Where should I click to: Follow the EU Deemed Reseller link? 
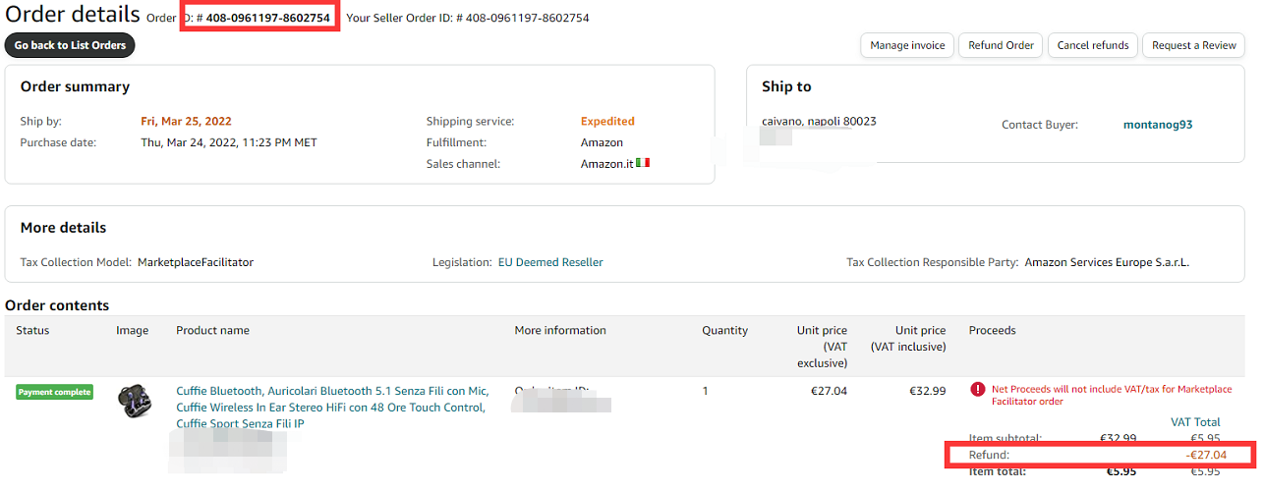point(550,262)
